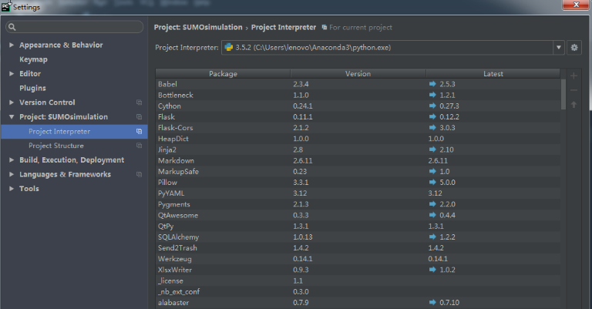Click Pillow installed version 3.3.1
The width and height of the screenshot is (592, 309).
[x=301, y=182]
